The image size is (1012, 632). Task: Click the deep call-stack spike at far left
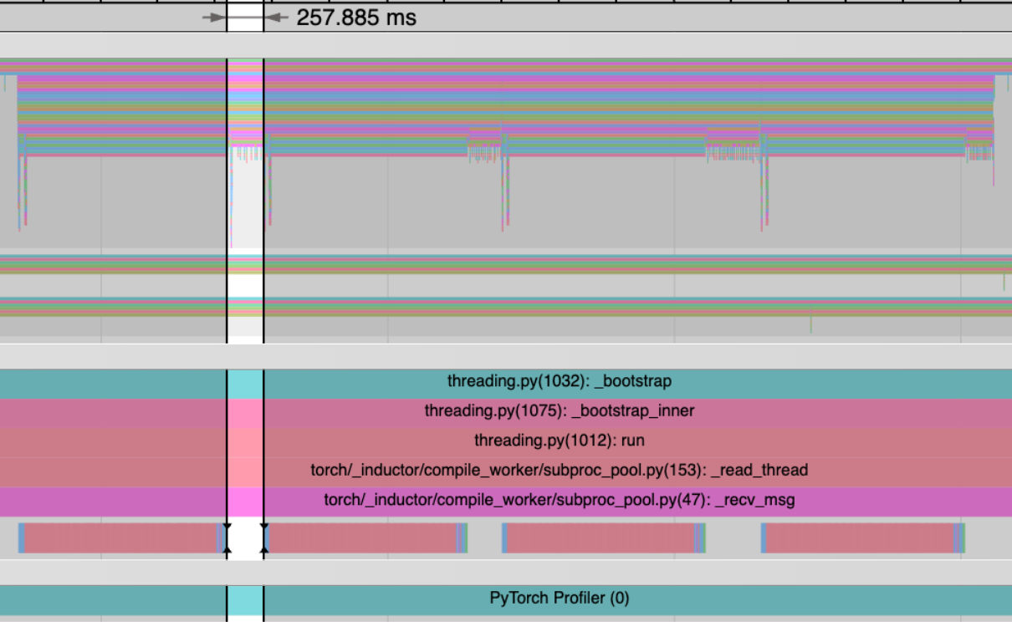pyautogui.click(x=20, y=192)
